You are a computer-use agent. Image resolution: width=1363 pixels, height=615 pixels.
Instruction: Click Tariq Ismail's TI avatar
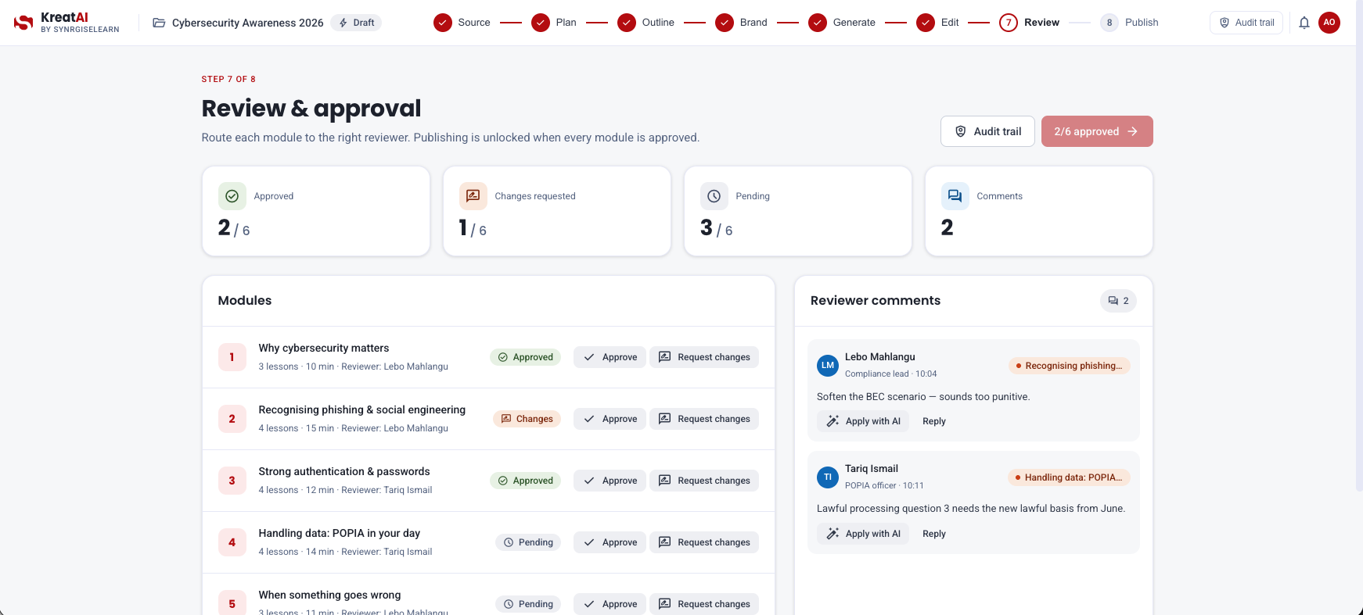[828, 477]
